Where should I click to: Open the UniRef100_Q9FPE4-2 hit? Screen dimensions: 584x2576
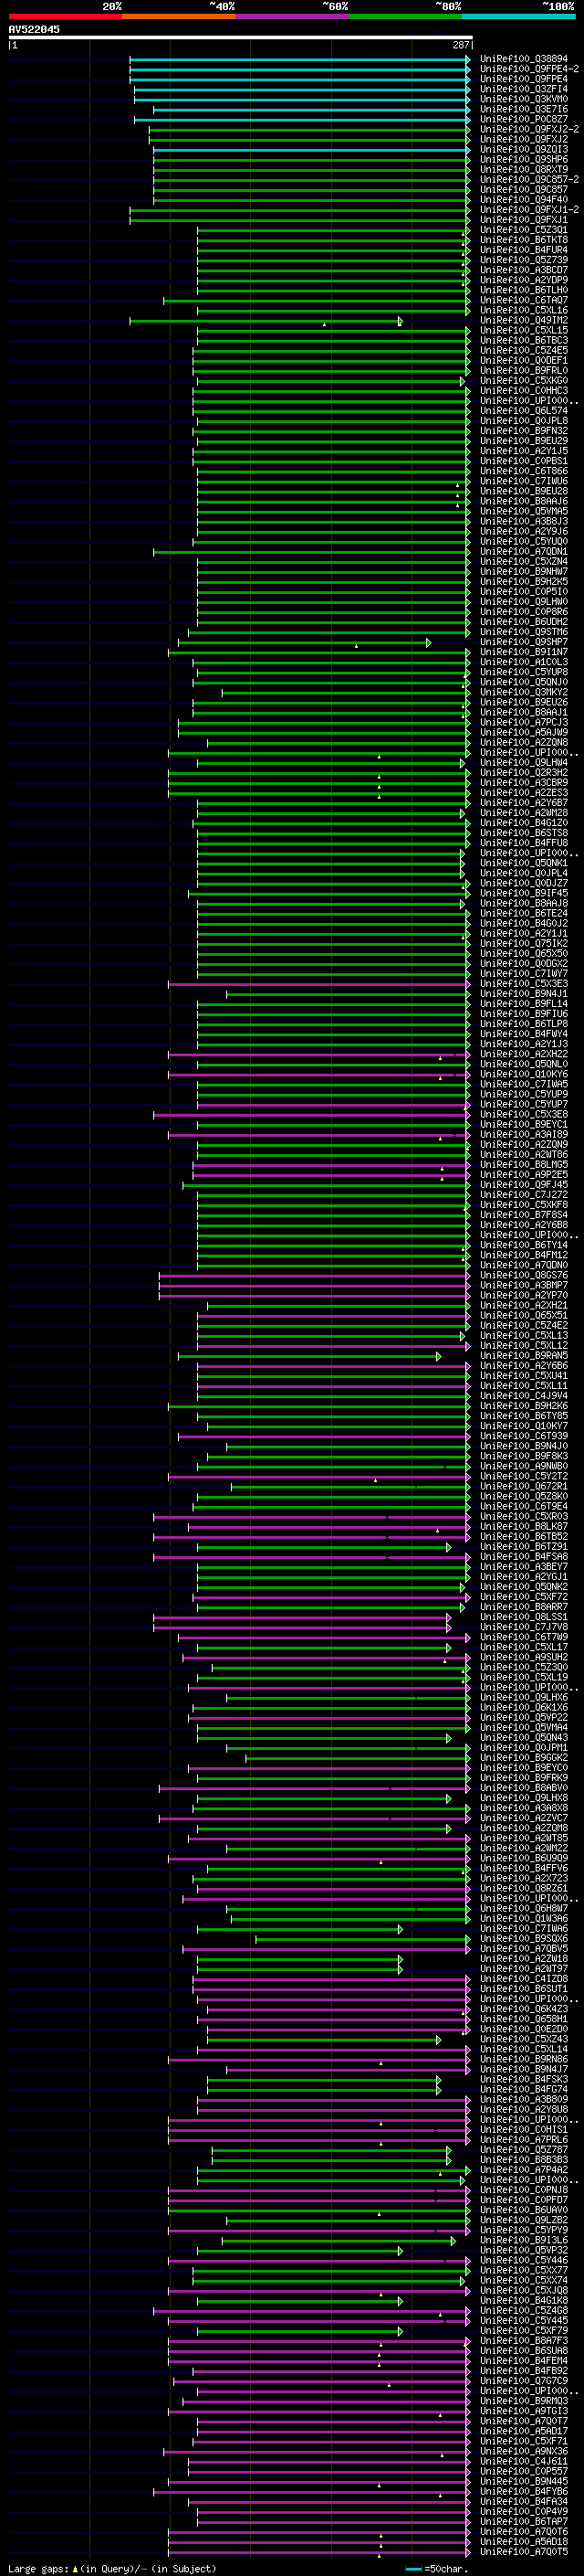529,69
